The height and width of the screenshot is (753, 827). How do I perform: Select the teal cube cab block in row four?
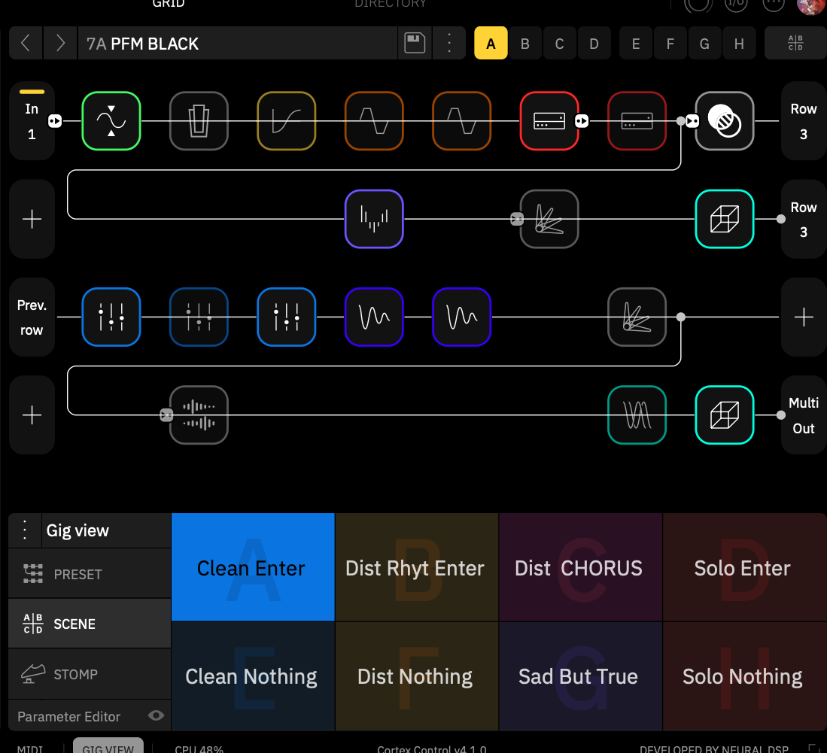coord(724,415)
